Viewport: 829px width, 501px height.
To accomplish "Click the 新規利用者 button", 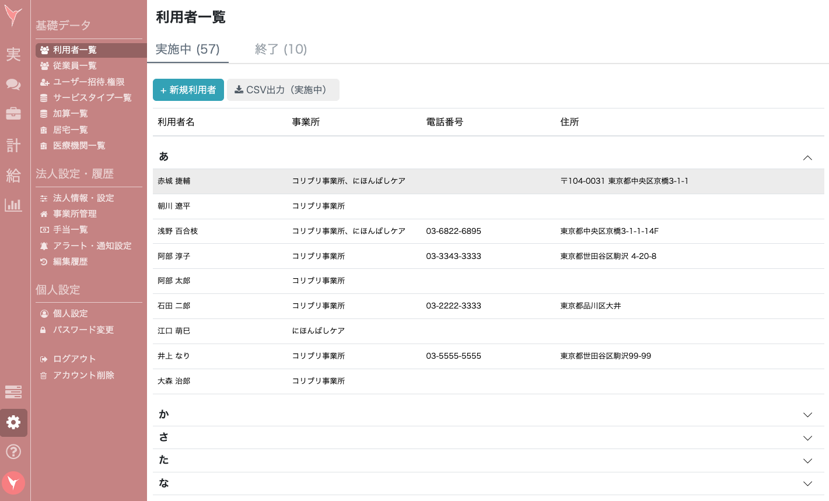I will coord(188,90).
